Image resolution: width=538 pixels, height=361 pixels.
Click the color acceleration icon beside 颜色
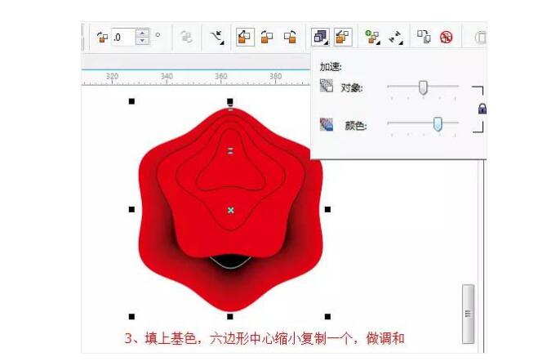(327, 124)
